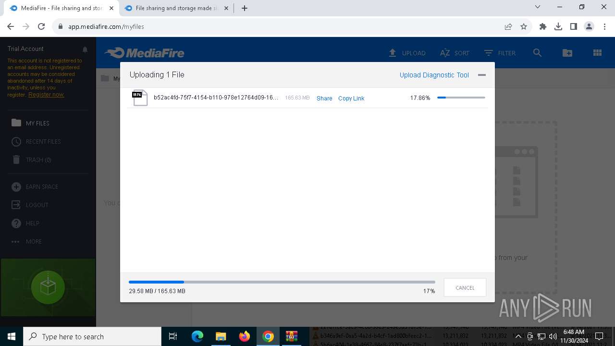Switch to grid view with the grid icon
This screenshot has width=615, height=346.
598,53
